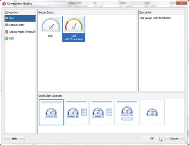Pick the fifth layout with gauge only
This screenshot has width=189, height=145.
click(x=152, y=112)
